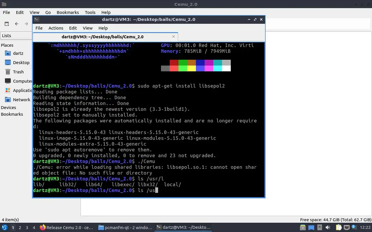The width and height of the screenshot is (372, 232).
Task: Go forward in the file manager
Action: (26, 24)
